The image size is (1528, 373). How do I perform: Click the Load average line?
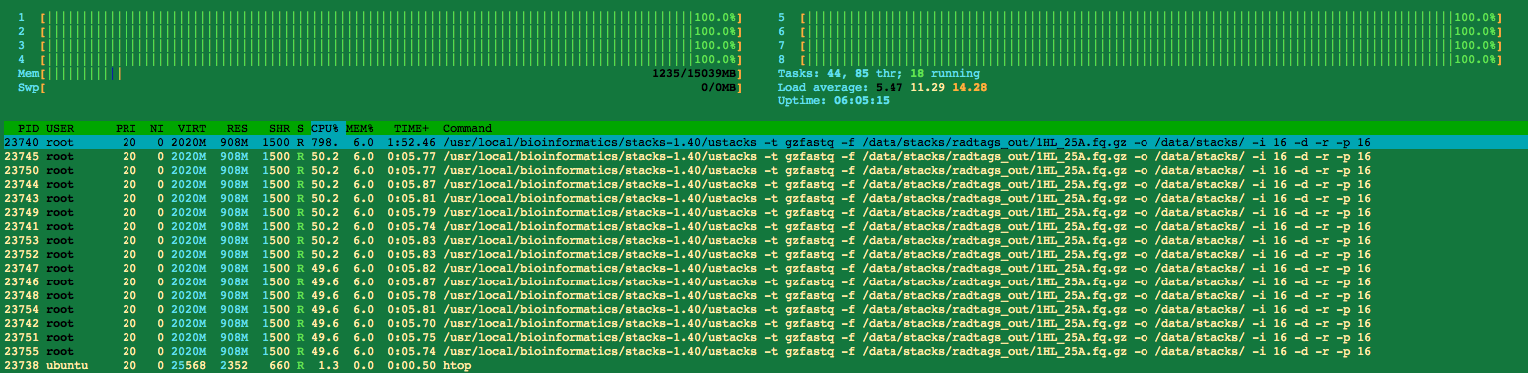(x=882, y=87)
